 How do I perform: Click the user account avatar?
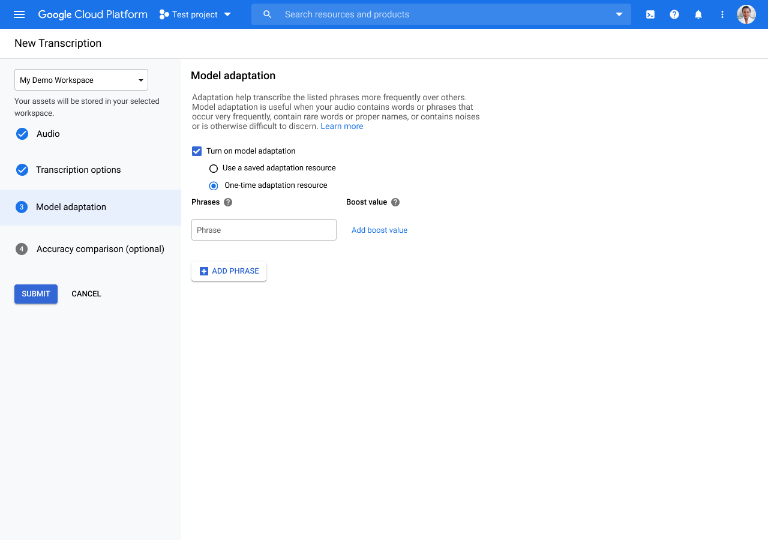(746, 14)
